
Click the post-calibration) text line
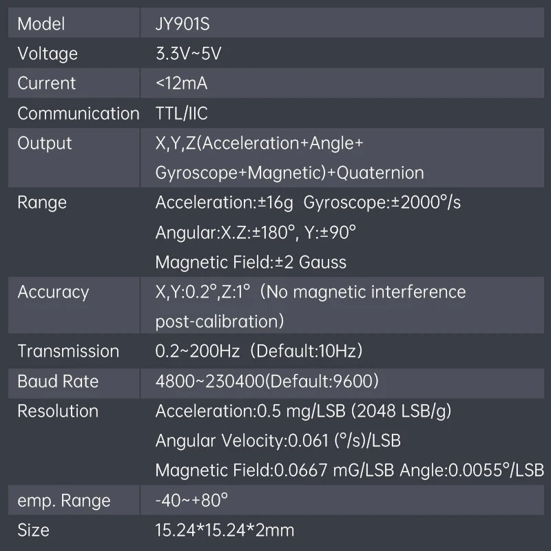(220, 322)
